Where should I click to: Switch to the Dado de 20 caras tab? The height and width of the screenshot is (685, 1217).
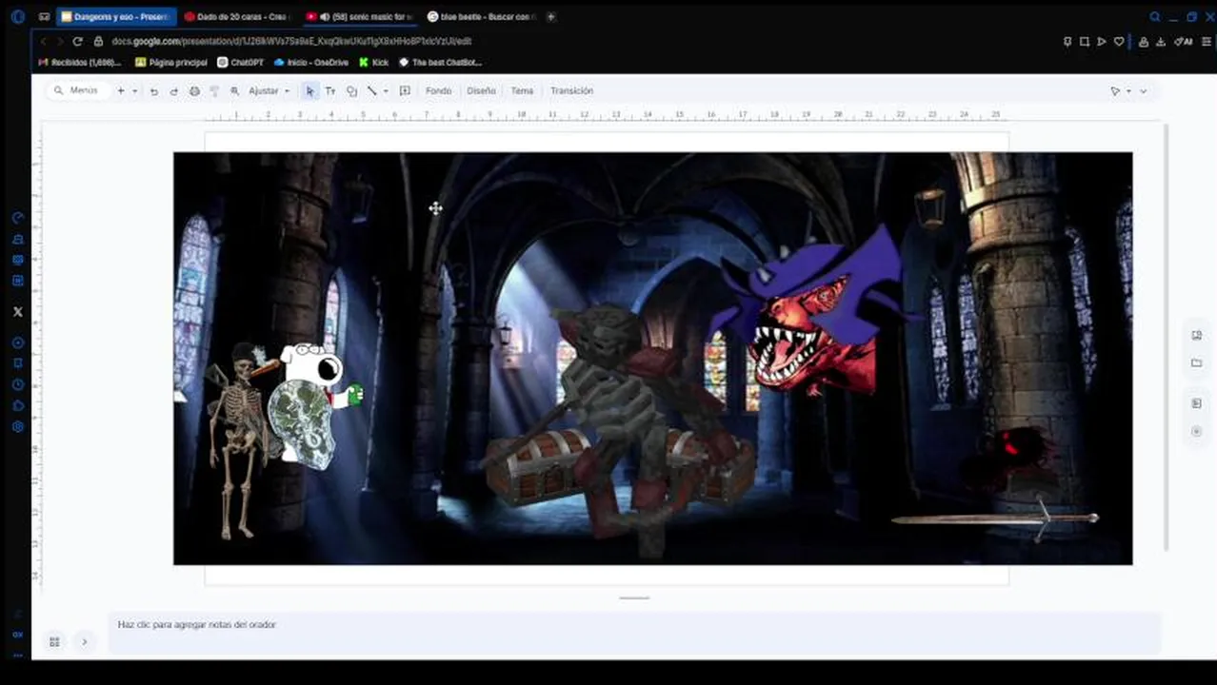(x=236, y=16)
